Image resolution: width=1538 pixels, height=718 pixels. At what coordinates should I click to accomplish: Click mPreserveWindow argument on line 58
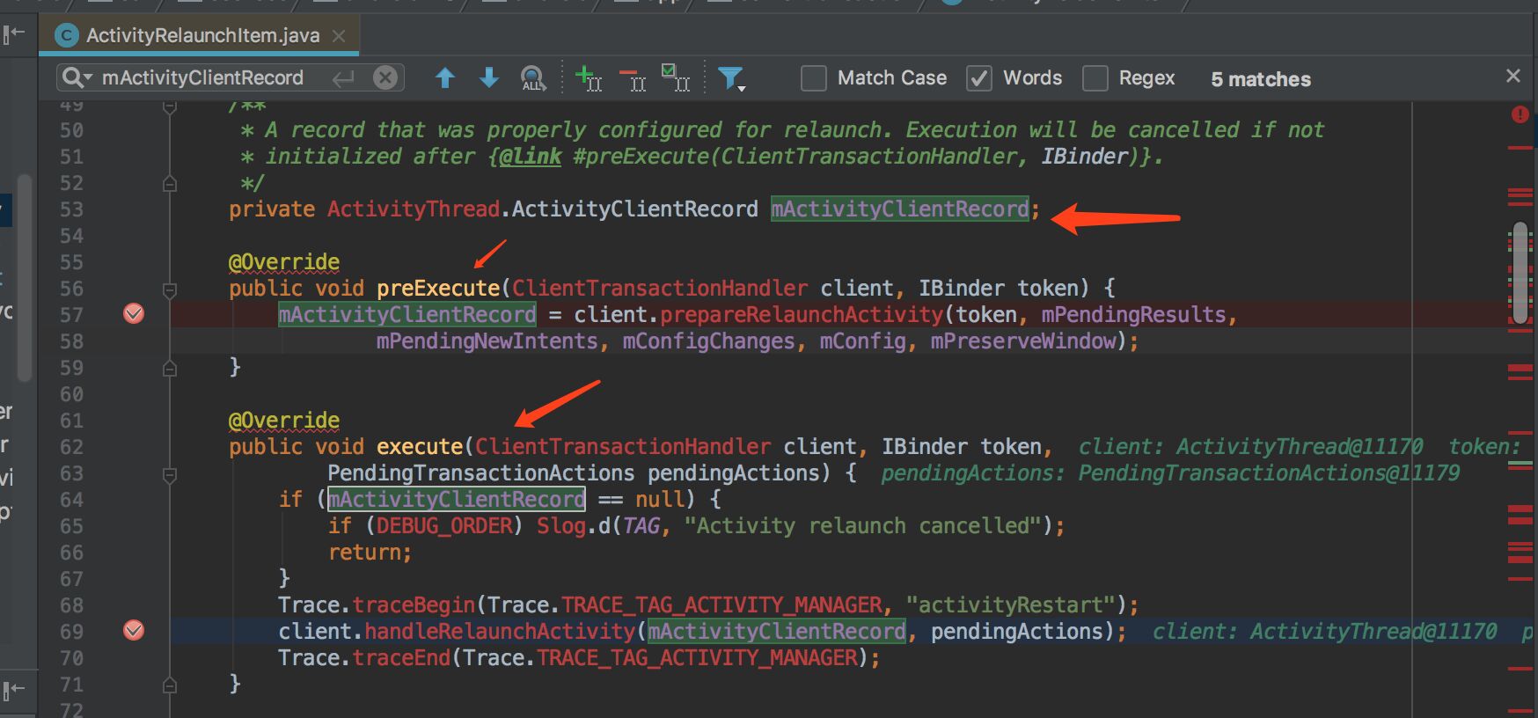tap(1022, 341)
